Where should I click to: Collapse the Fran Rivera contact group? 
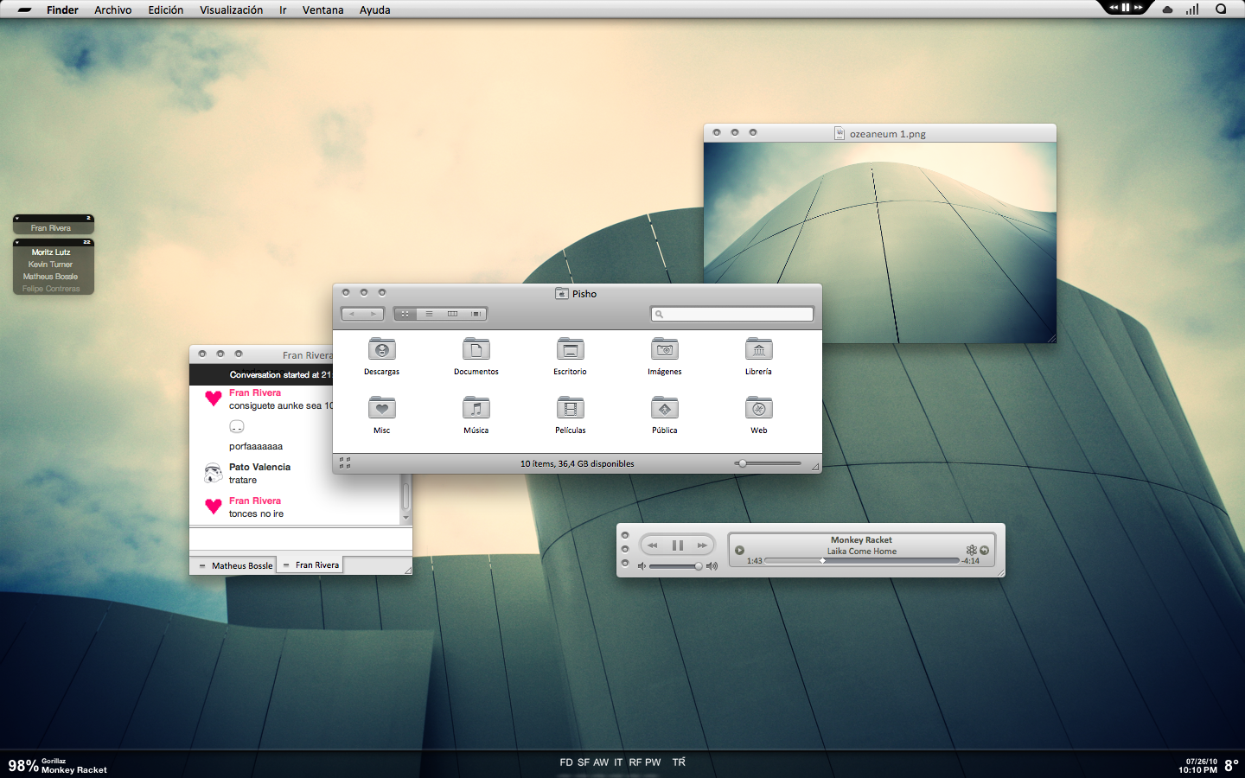coord(16,218)
